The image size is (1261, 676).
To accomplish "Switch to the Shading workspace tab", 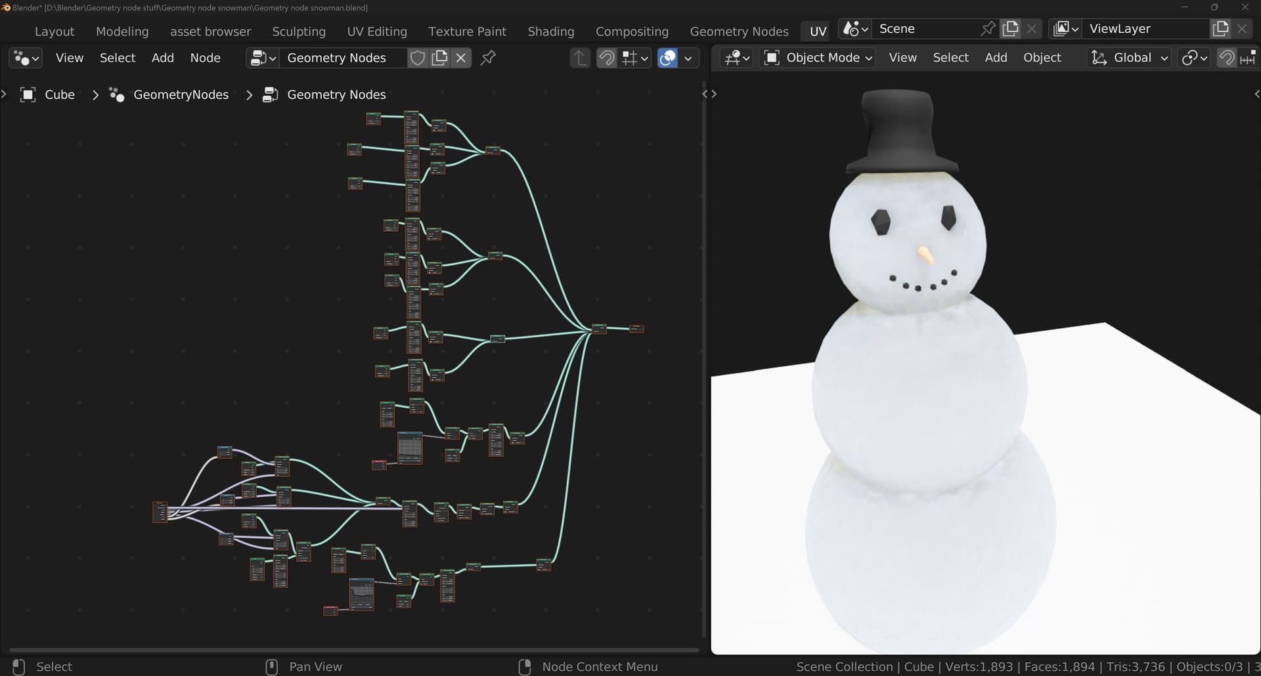I will [x=550, y=32].
